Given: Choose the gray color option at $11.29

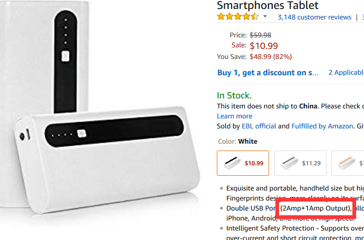Looking at the screenshot, I should coord(300,163).
